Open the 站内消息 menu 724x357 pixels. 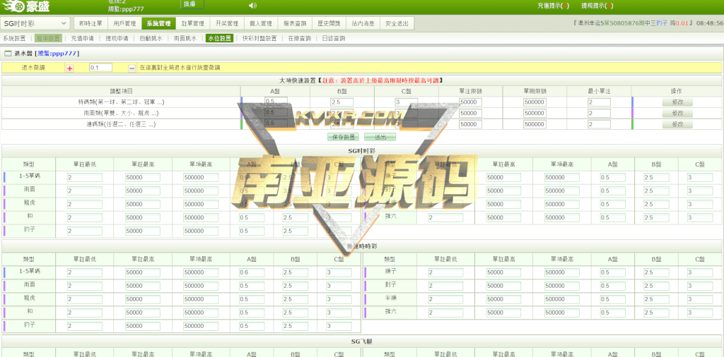363,23
